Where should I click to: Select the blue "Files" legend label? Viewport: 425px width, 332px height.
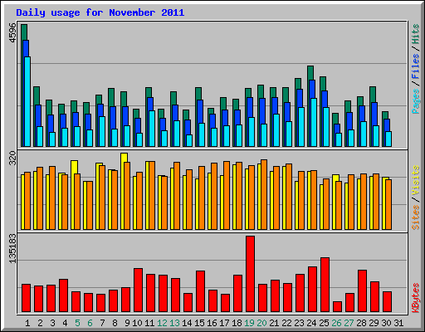(x=415, y=66)
